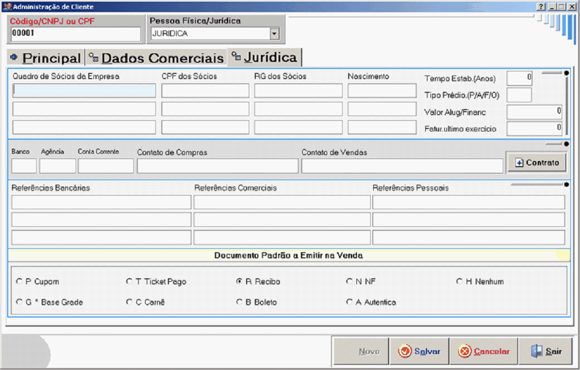The height and width of the screenshot is (370, 580).
Task: Click the Salvar button
Action: [x=419, y=352]
